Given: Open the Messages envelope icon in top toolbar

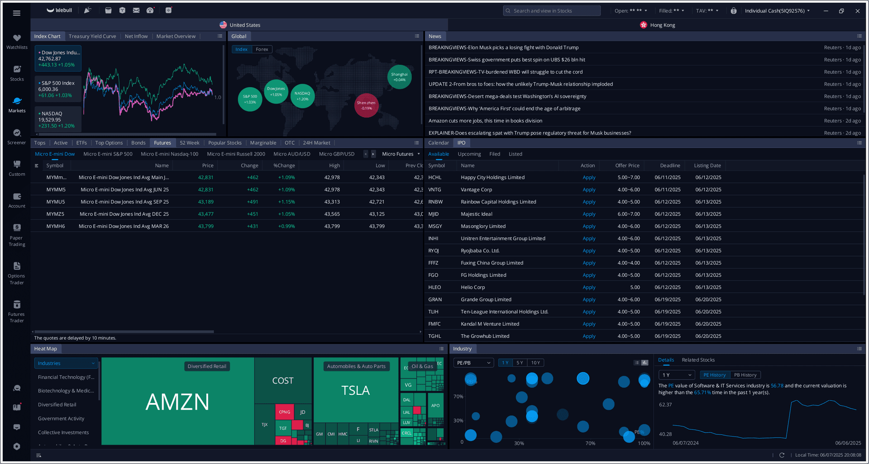Looking at the screenshot, I should point(136,10).
